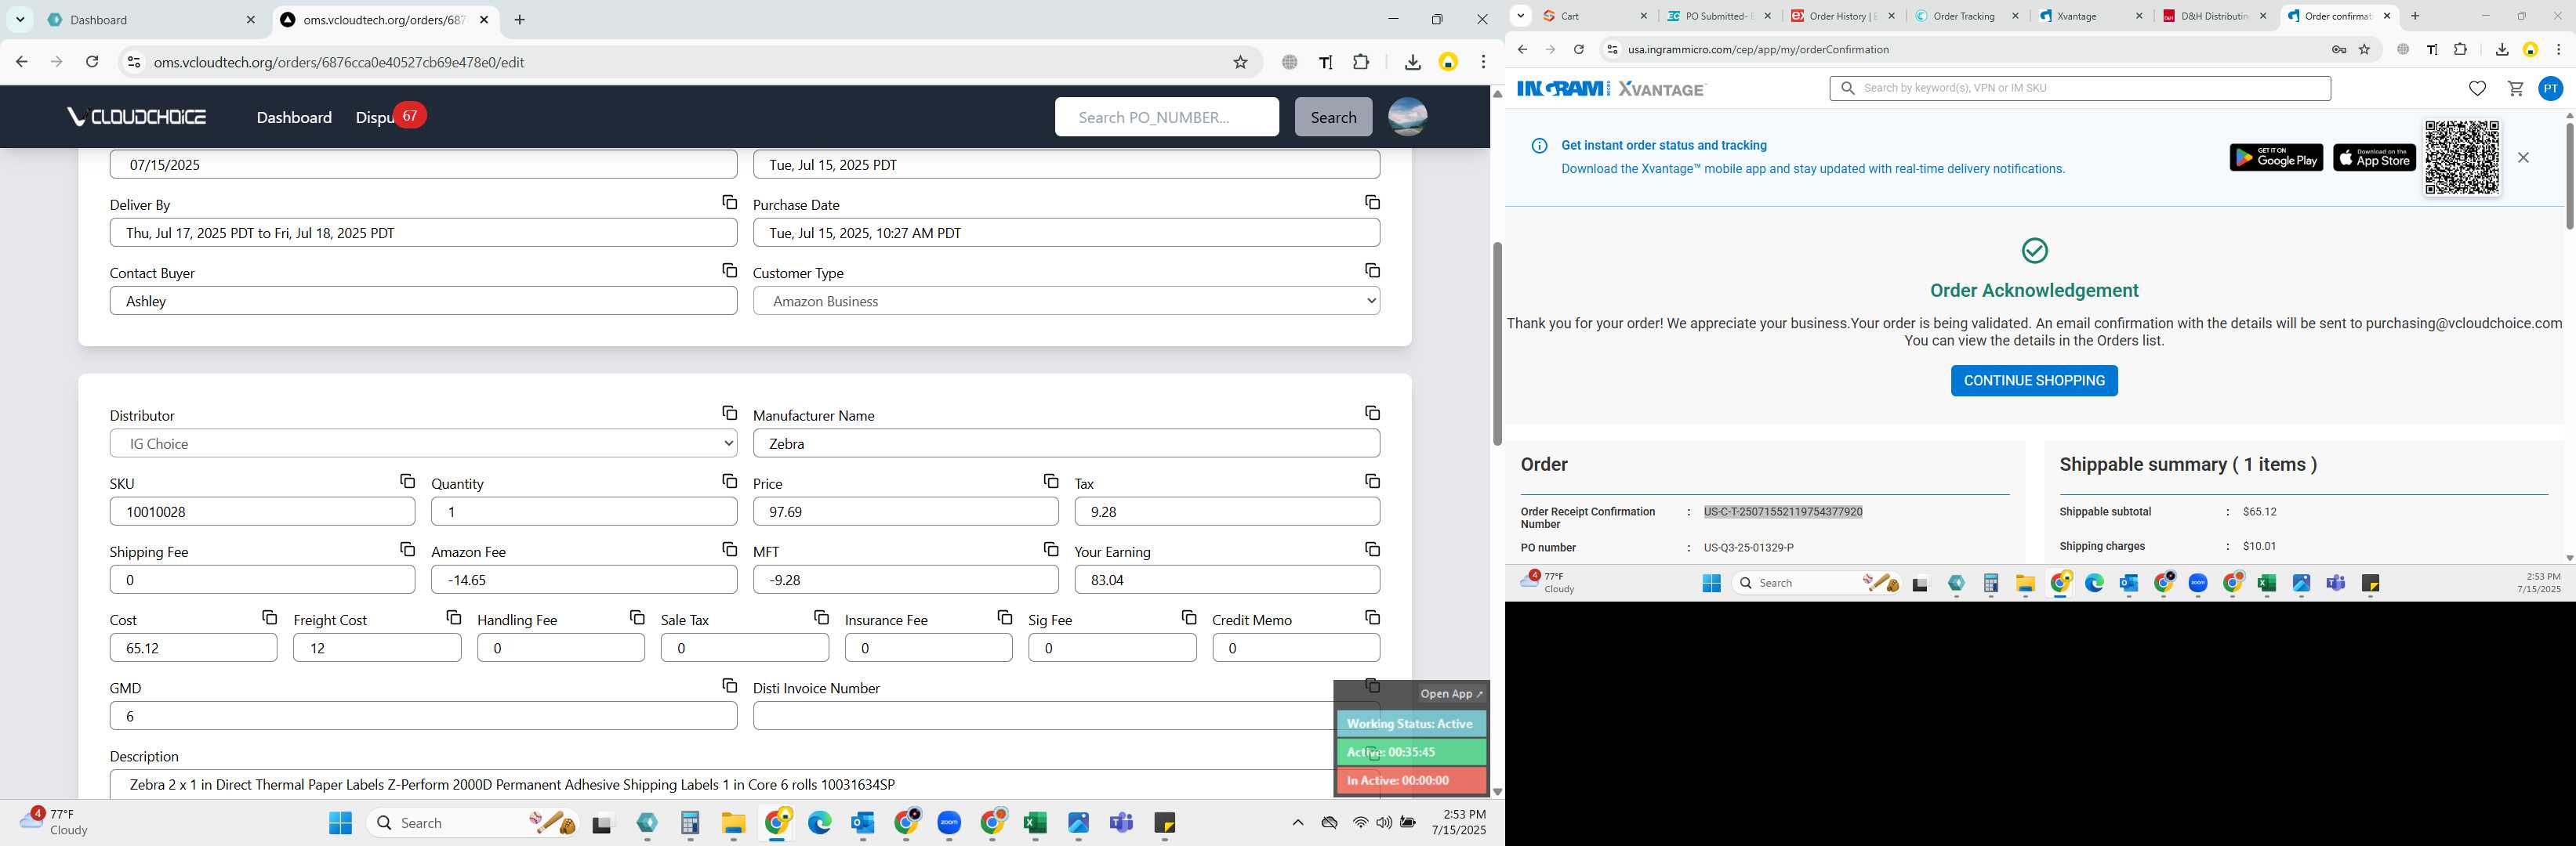The height and width of the screenshot is (846, 2576).
Task: Copy the Customer Type value
Action: point(1372,271)
